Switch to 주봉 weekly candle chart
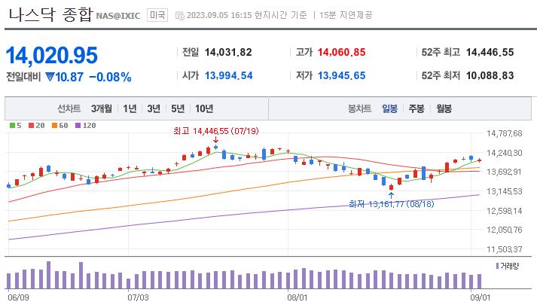 point(416,109)
